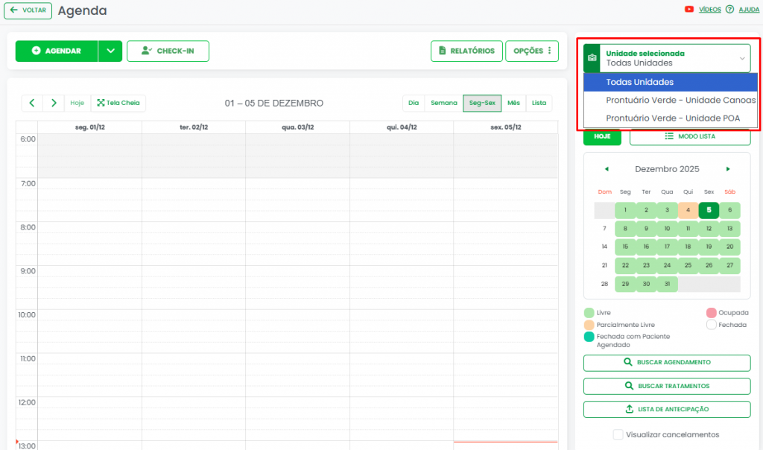
Task: Click the 9:00 slot on seg. 01/12
Action: [89, 271]
